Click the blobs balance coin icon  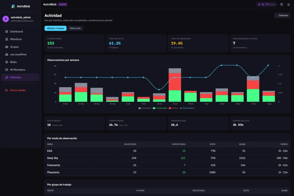[259, 5]
